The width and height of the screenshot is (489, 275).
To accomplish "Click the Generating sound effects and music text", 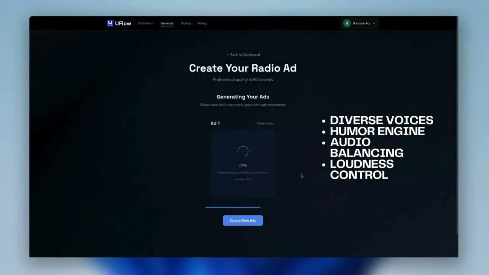I will pos(243,173).
